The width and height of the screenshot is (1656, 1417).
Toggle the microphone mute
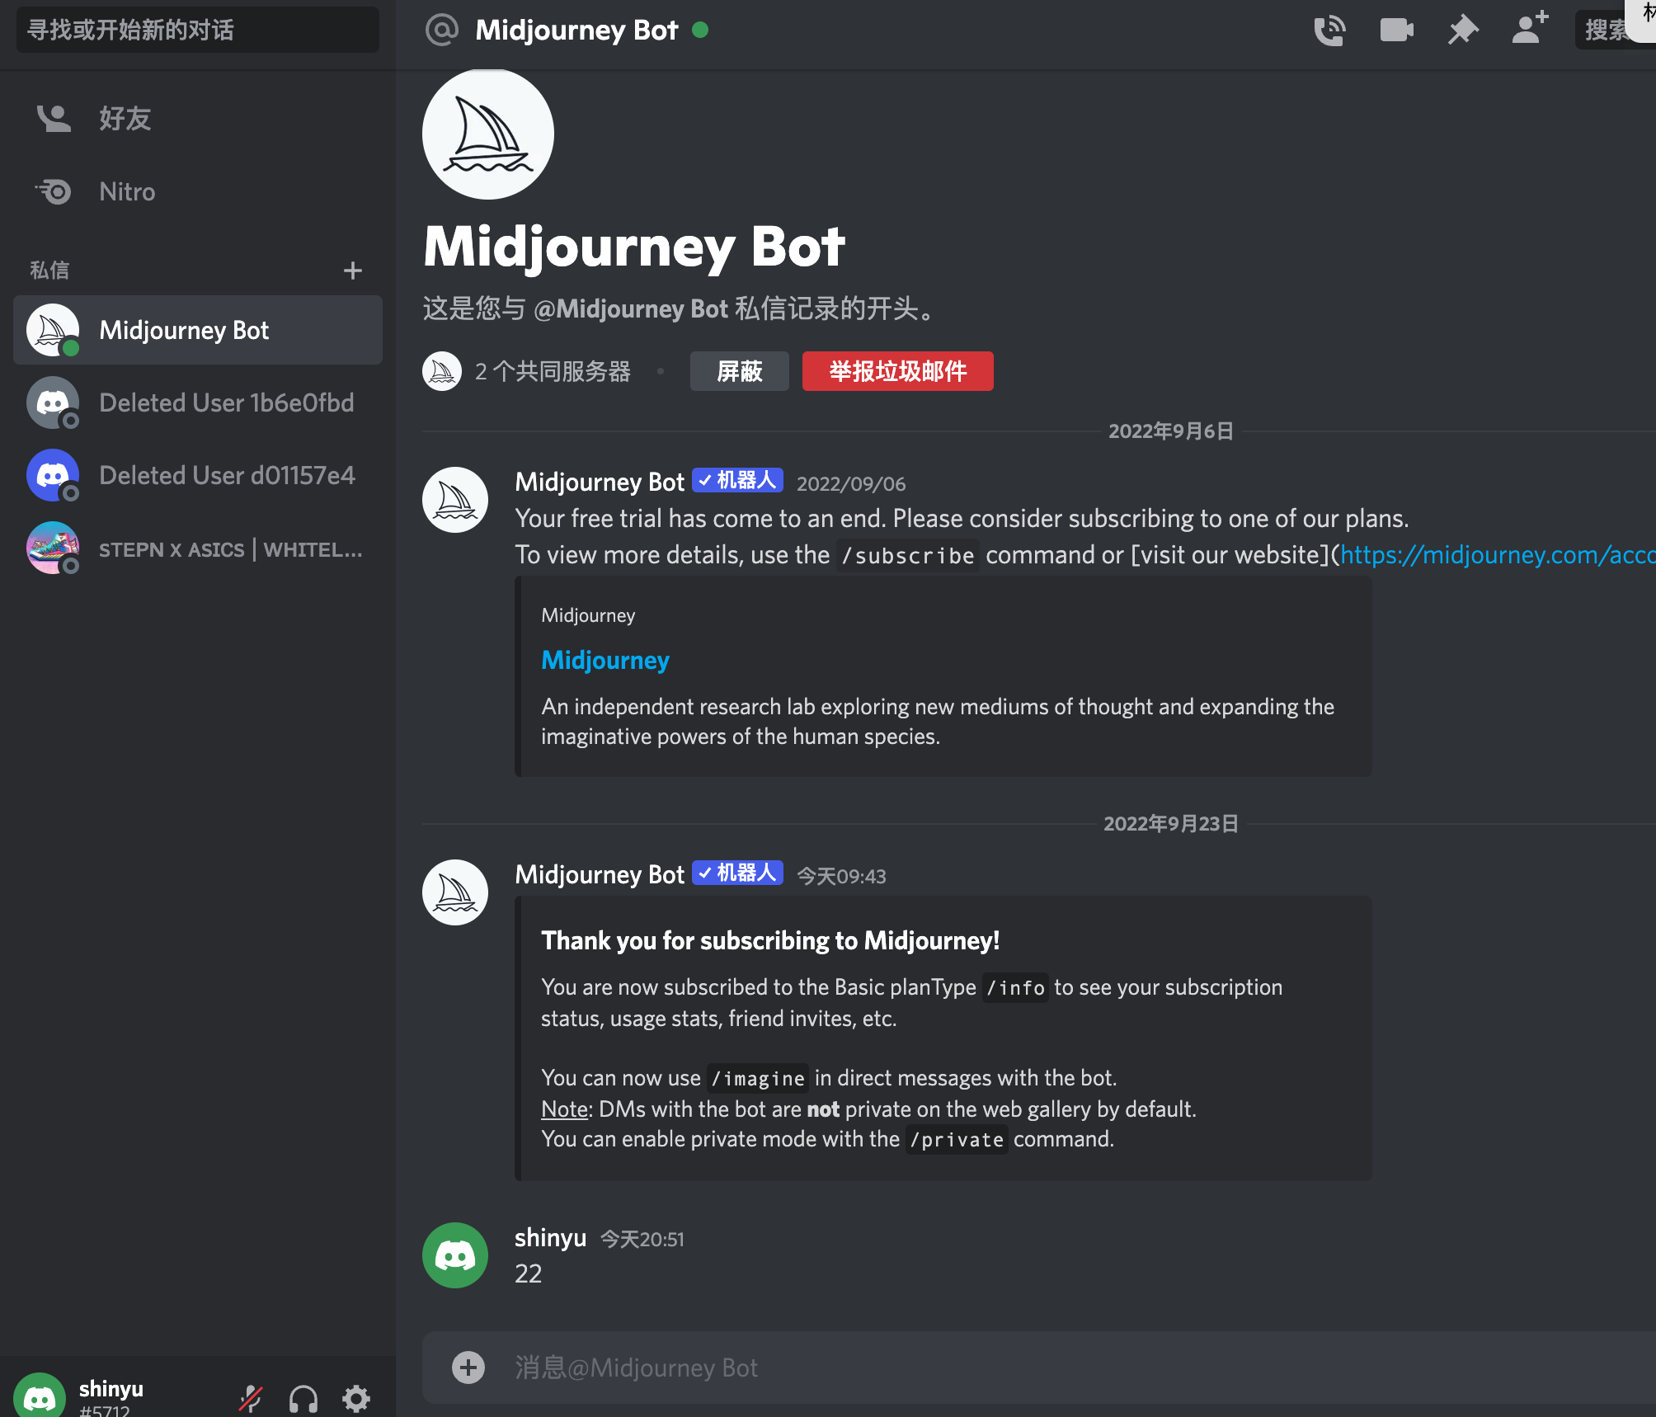pyautogui.click(x=251, y=1397)
